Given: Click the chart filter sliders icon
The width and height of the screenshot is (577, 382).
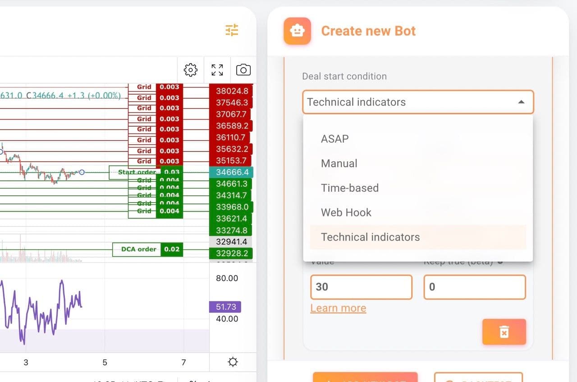Looking at the screenshot, I should coord(232,30).
